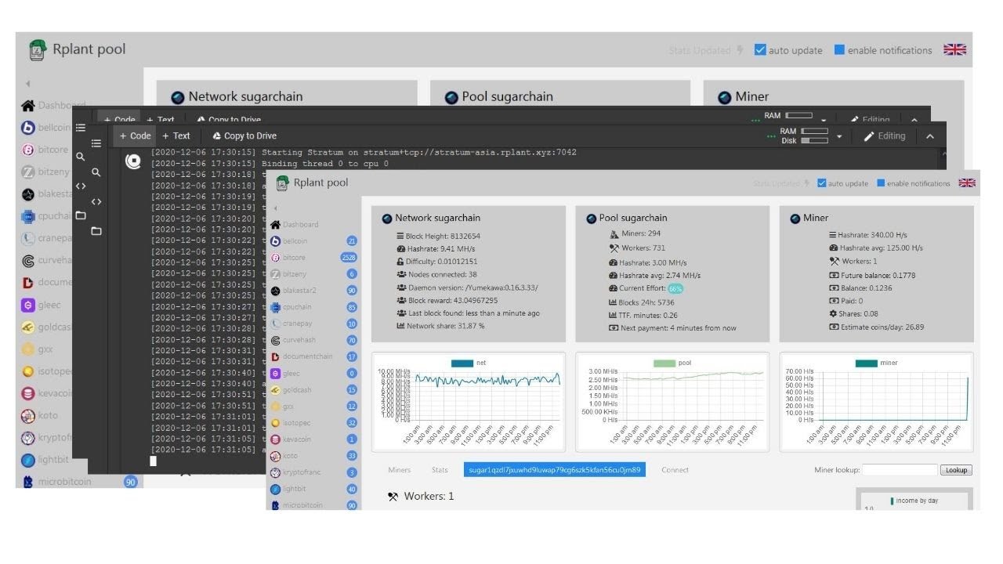Toggle auto update checkbox in back Rplant window

click(x=760, y=49)
